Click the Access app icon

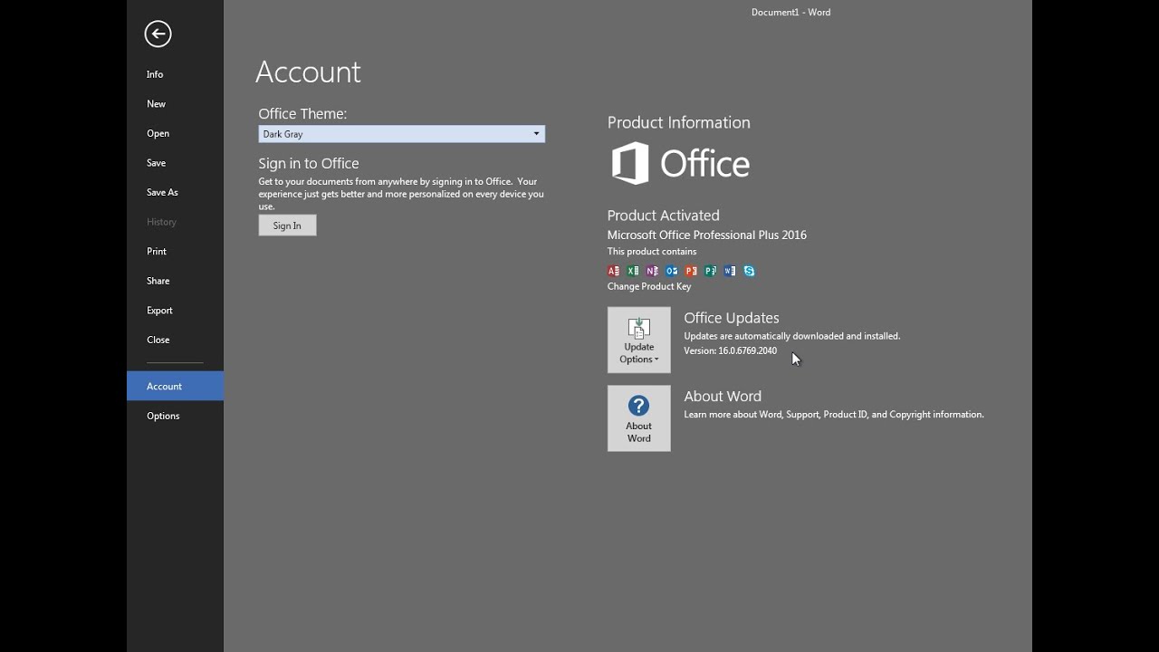(613, 271)
